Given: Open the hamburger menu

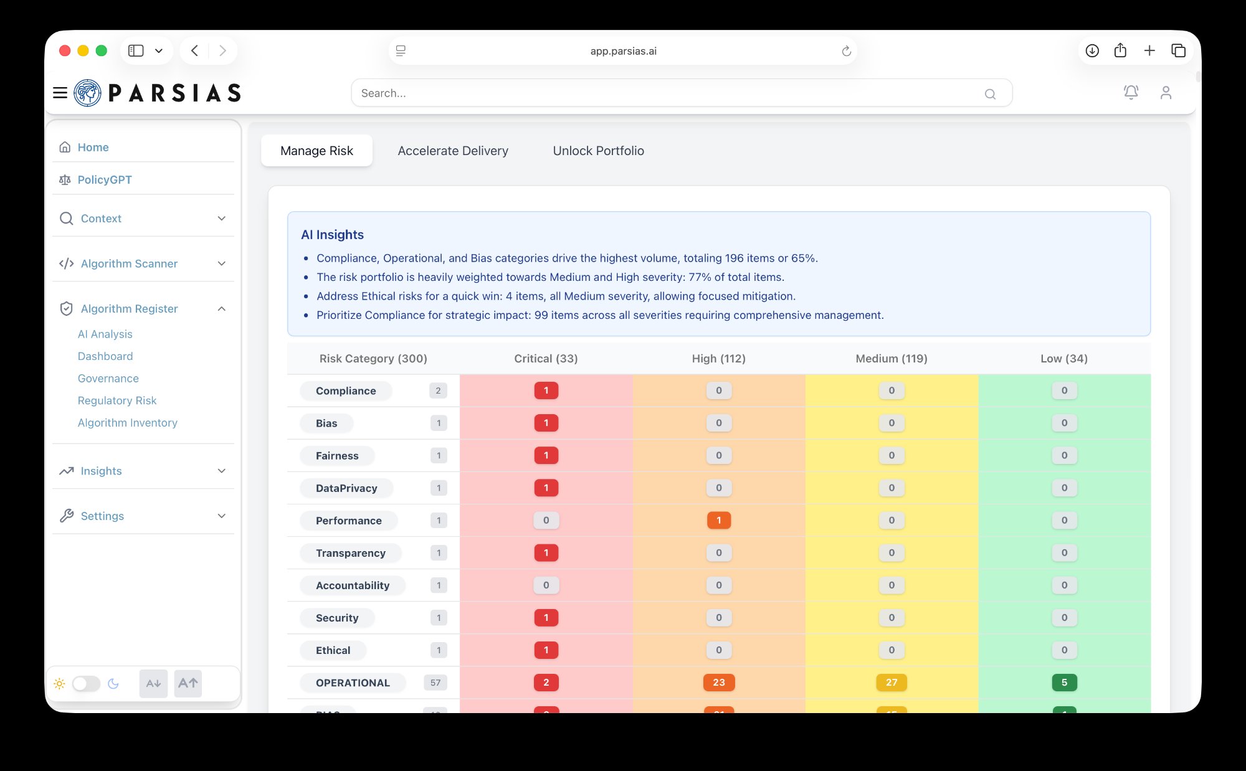Looking at the screenshot, I should coord(59,92).
